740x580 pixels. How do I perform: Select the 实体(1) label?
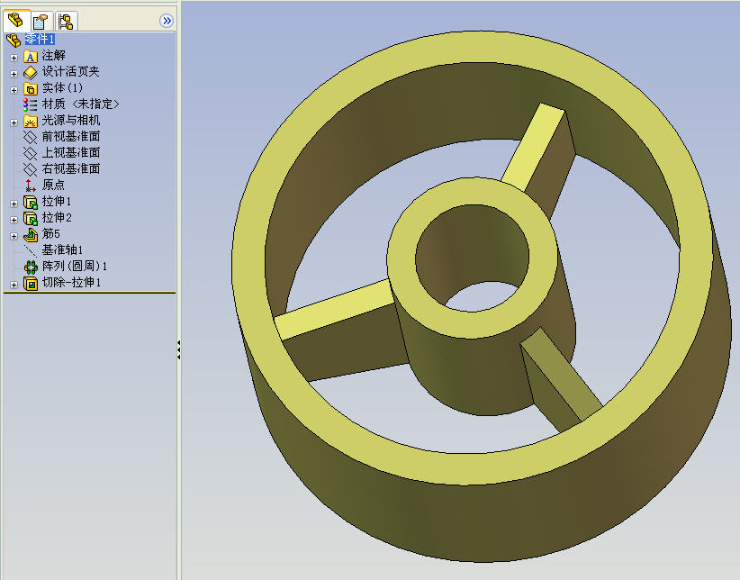62,88
